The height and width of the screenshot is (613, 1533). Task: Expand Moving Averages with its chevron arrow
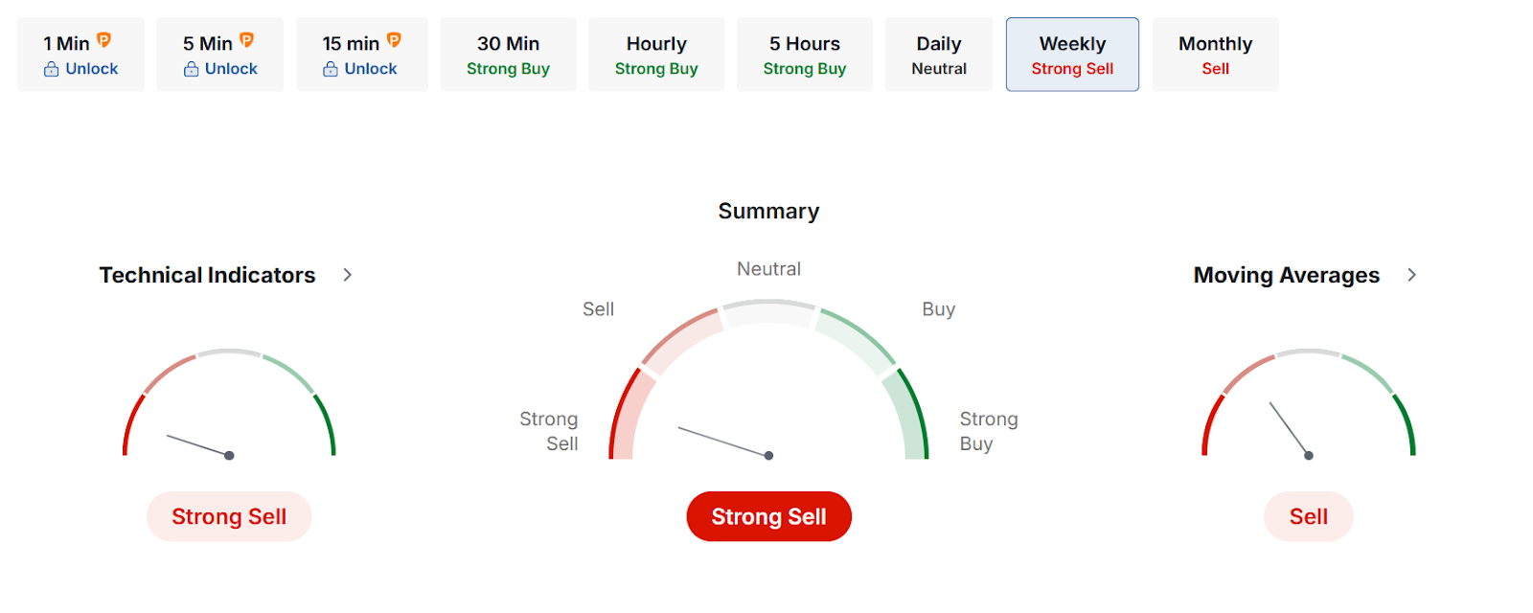pos(1411,275)
